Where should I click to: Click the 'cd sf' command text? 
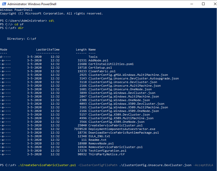click(x=19, y=24)
